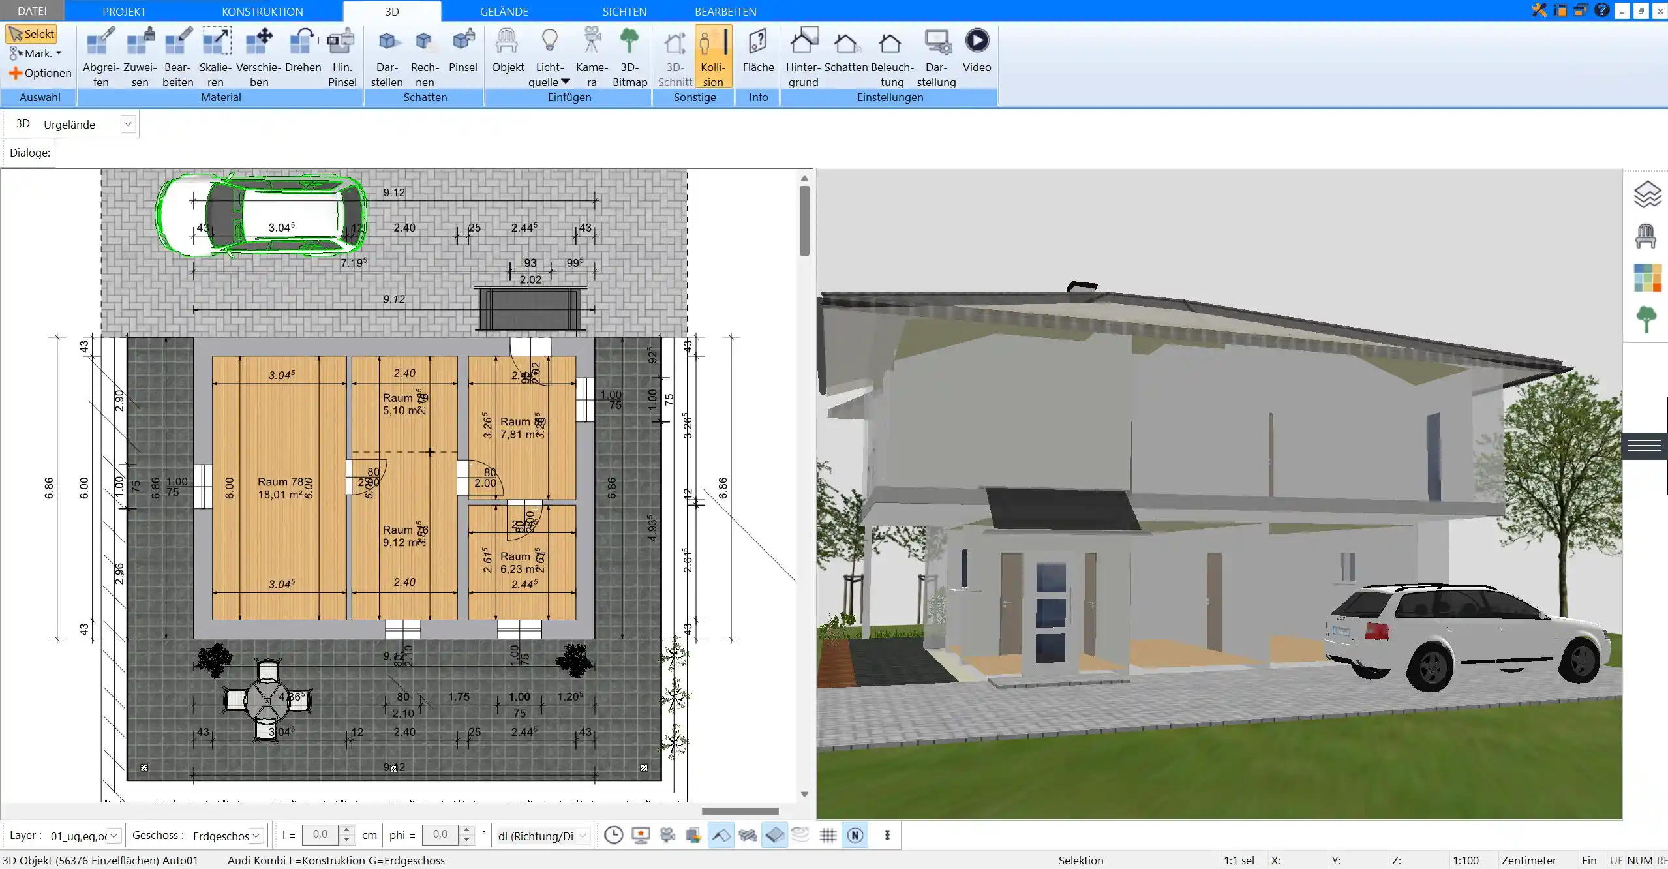Click the Dialoge: label tab
Viewport: 1668px width, 869px height.
coord(29,153)
